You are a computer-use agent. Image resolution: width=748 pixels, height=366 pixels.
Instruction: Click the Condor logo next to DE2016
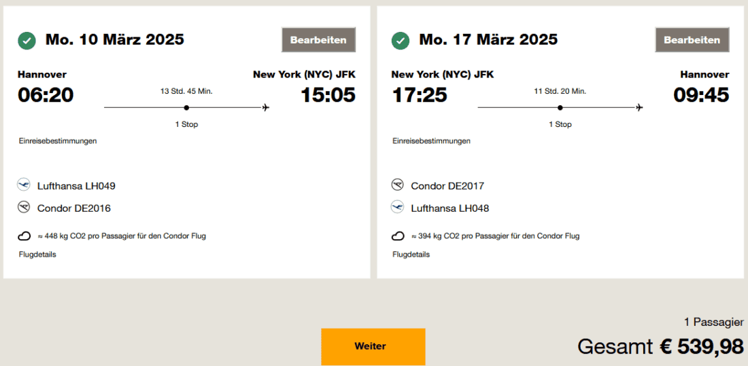click(x=24, y=207)
